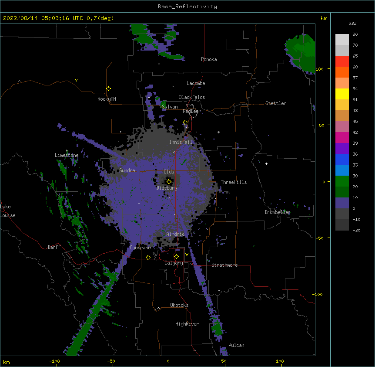Select the Didsbury label

tap(167, 188)
